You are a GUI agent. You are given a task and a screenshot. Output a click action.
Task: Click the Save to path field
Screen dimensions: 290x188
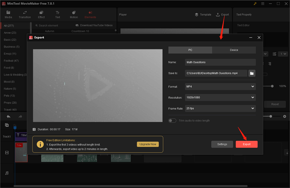tap(216, 73)
